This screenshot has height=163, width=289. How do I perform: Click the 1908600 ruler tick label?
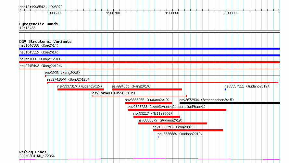[x=54, y=13]
